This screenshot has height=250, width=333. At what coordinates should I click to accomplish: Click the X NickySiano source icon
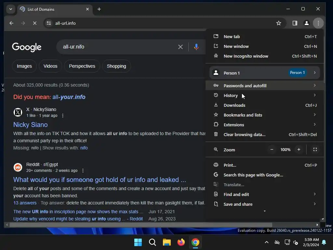click(x=18, y=112)
